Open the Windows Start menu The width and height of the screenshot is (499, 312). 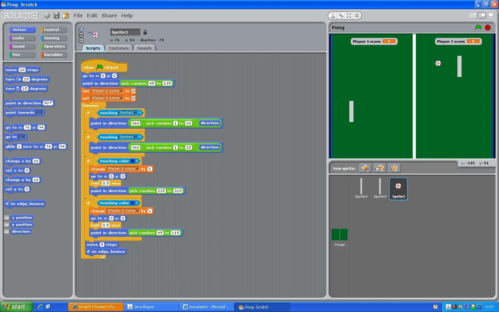point(16,307)
